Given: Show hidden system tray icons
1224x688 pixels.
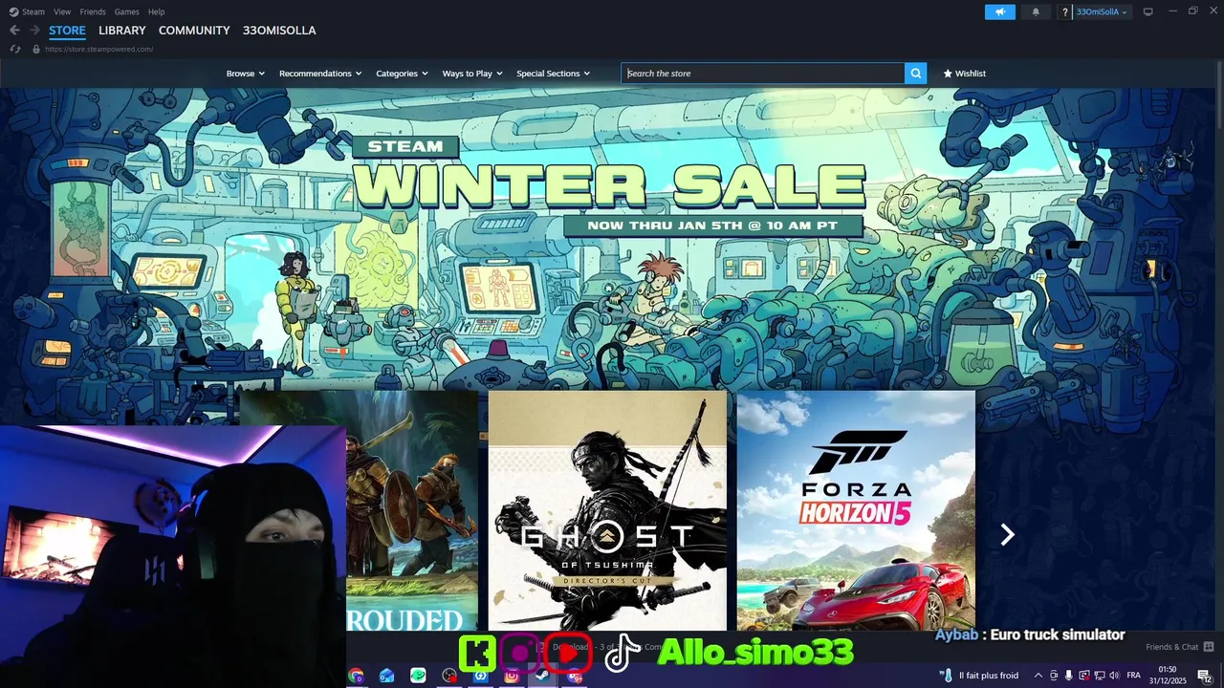Looking at the screenshot, I should 1038,676.
